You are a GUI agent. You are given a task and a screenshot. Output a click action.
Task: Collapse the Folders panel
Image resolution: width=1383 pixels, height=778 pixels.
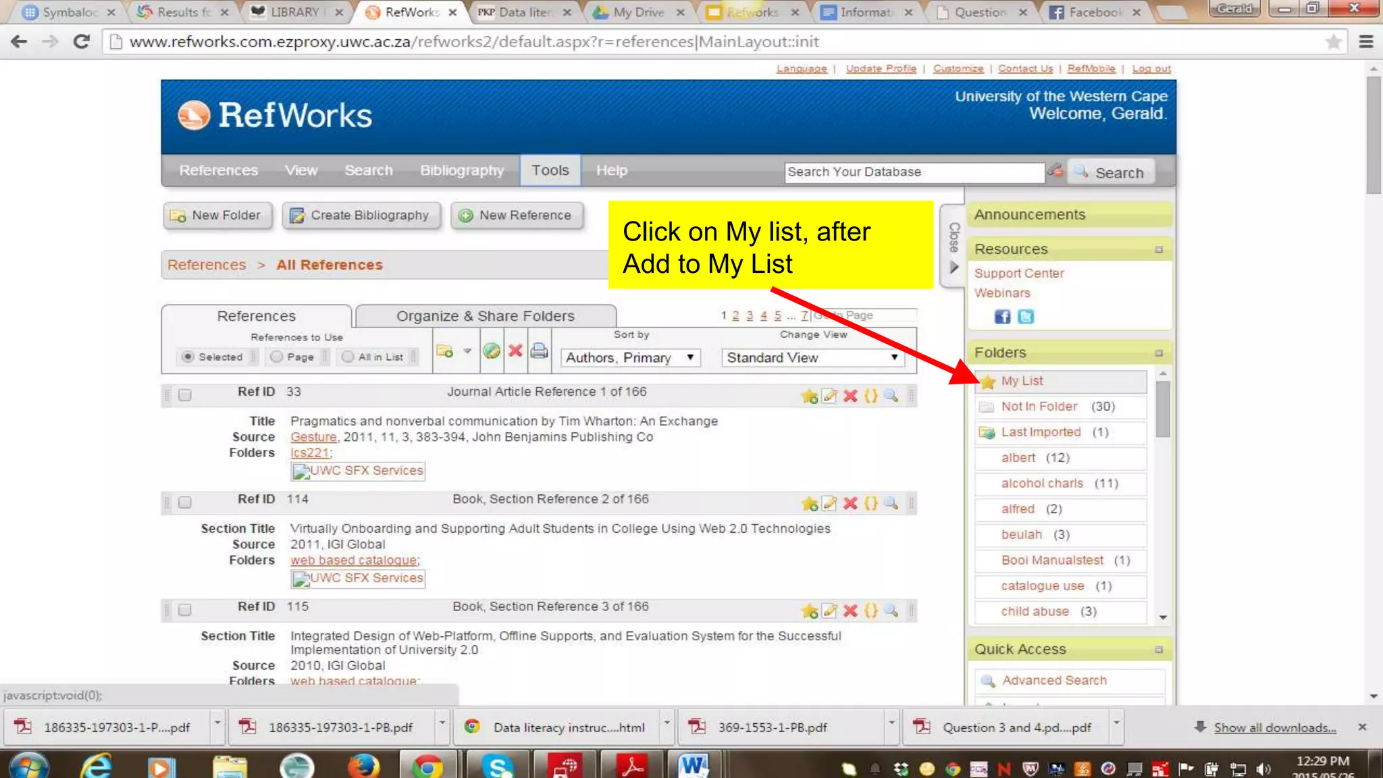(x=1159, y=353)
